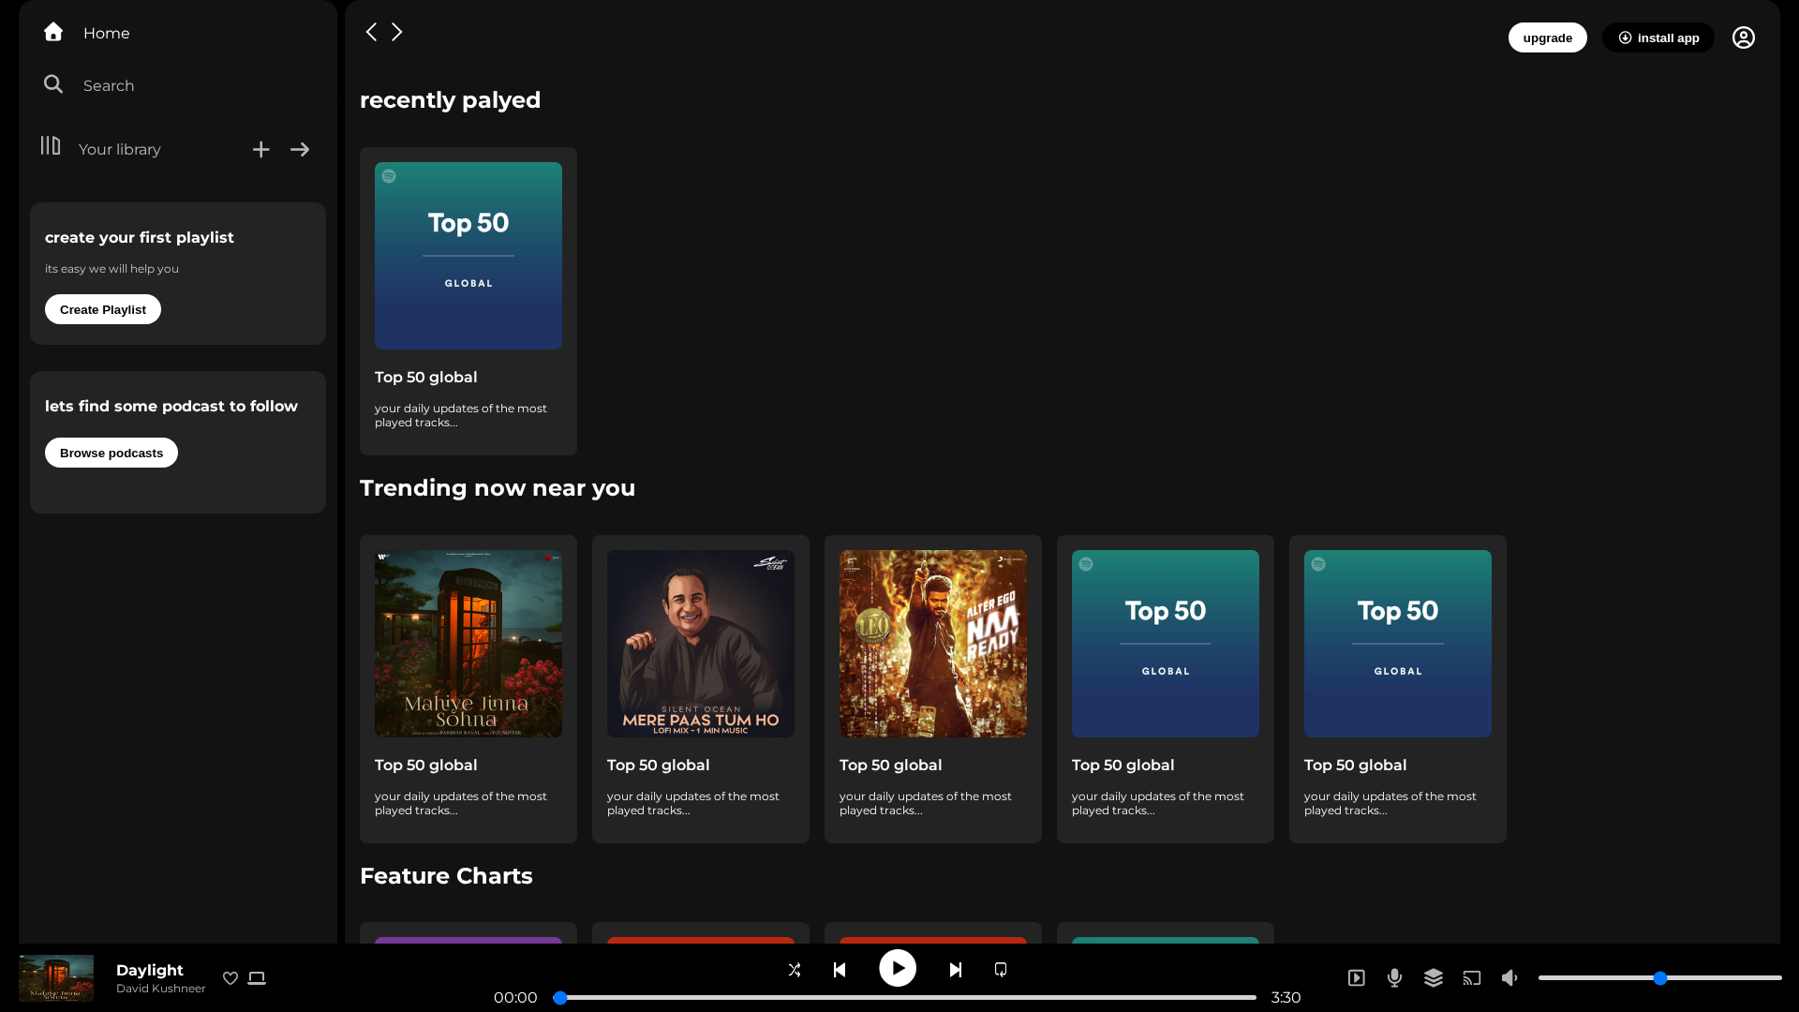Skip to next track

pos(956,970)
